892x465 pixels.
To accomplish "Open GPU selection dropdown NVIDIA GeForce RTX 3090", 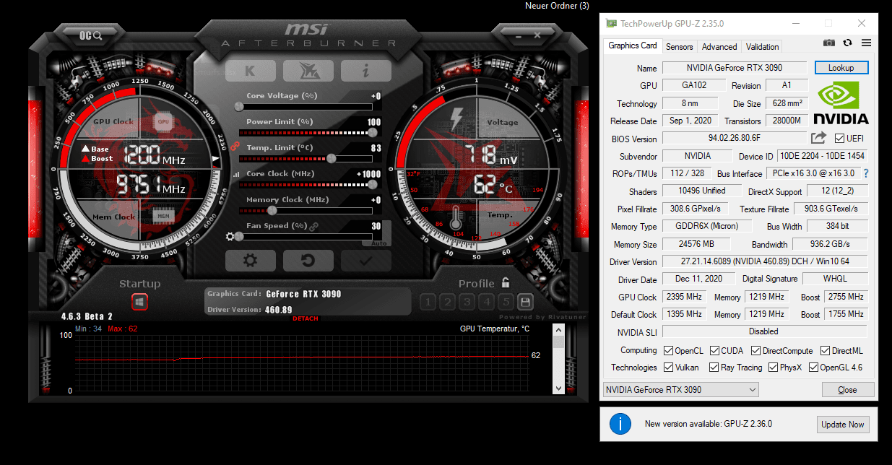I will click(x=680, y=390).
